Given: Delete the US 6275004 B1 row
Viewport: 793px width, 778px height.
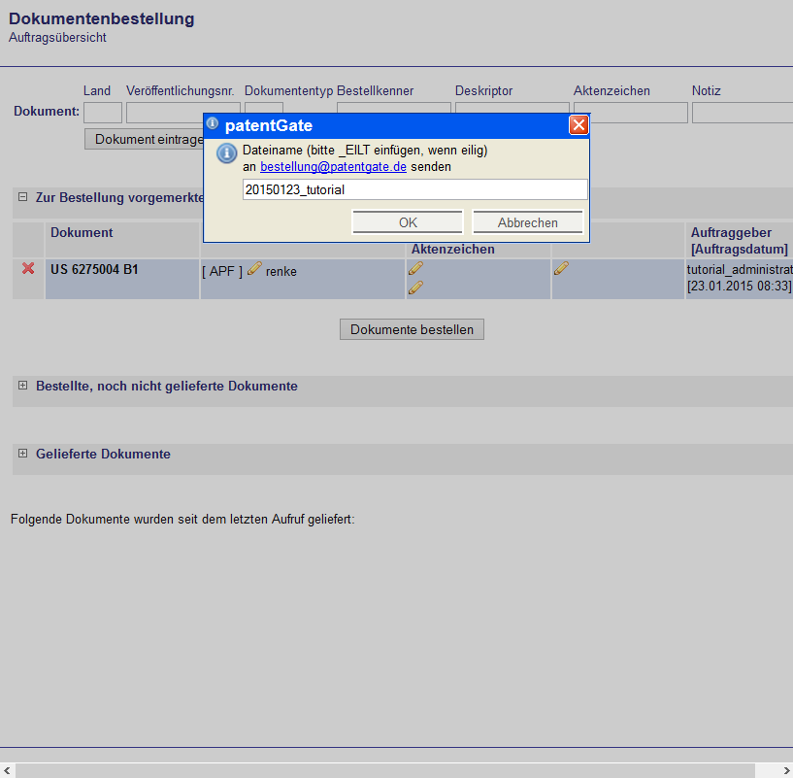Looking at the screenshot, I should tap(28, 268).
